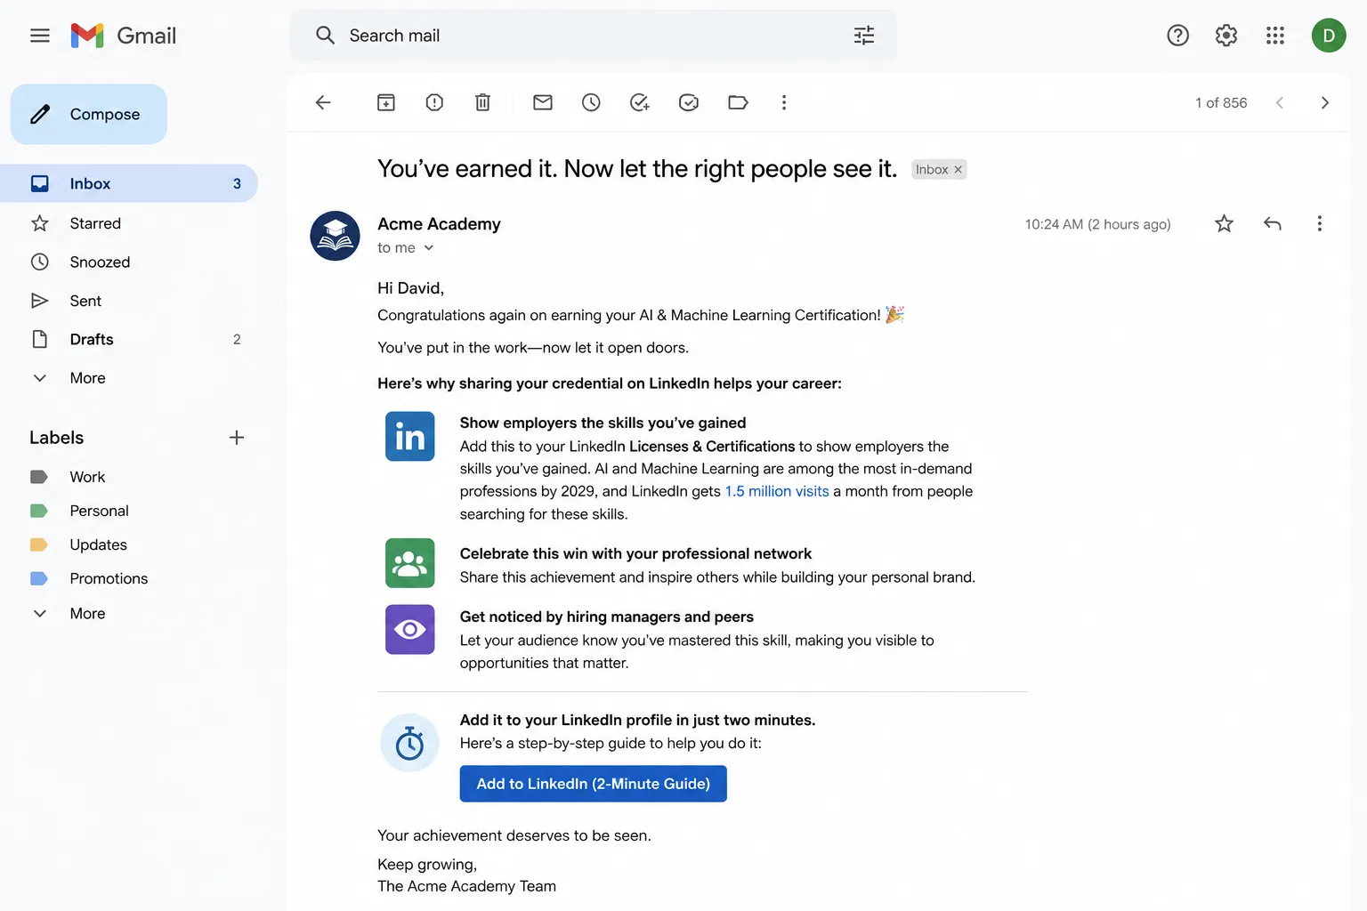
Task: Show search options filter icon
Action: coord(864,36)
